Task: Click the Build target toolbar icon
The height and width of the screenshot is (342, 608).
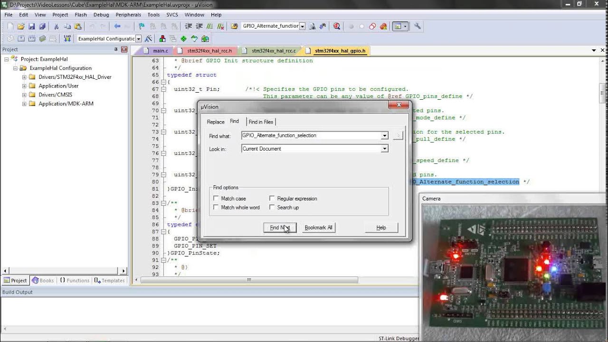Action: click(x=21, y=39)
